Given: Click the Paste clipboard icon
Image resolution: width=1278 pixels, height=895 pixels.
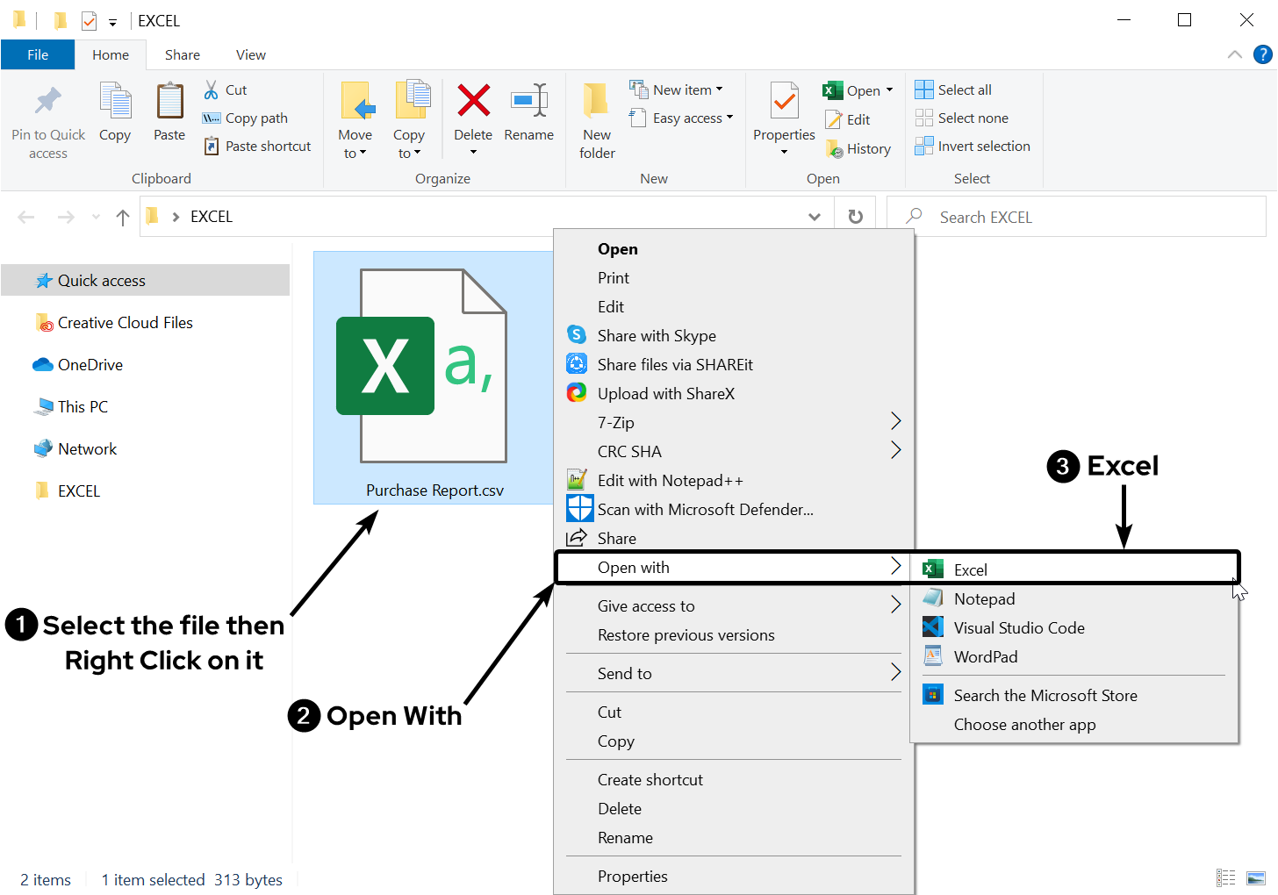Looking at the screenshot, I should [x=169, y=102].
